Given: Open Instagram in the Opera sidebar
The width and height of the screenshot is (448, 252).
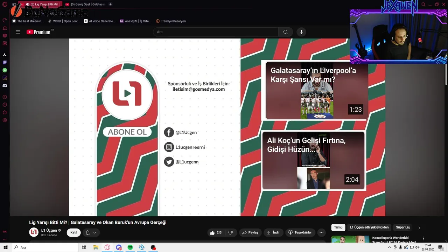Looking at the screenshot, I should point(5,78).
